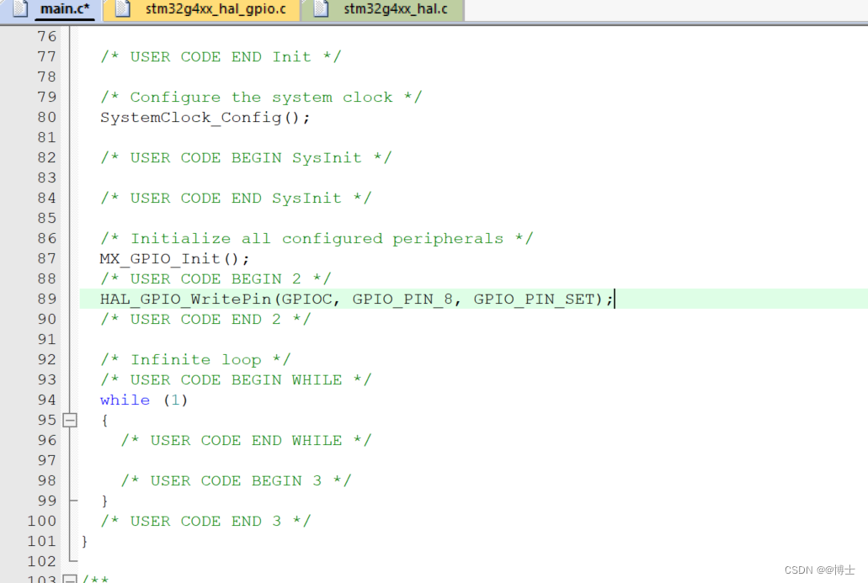
Task: Click the "USER CODE END 2" comment
Action: 205,319
